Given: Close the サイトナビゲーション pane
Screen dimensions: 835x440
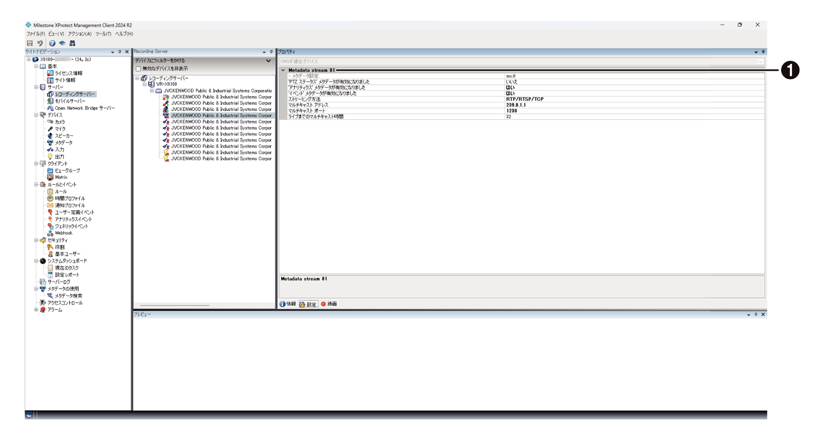Looking at the screenshot, I should 127,52.
